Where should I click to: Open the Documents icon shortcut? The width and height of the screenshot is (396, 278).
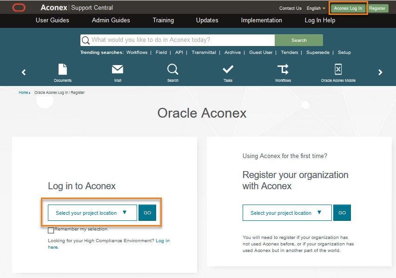(x=63, y=69)
